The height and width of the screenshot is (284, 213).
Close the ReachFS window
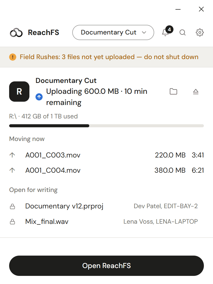201,9
